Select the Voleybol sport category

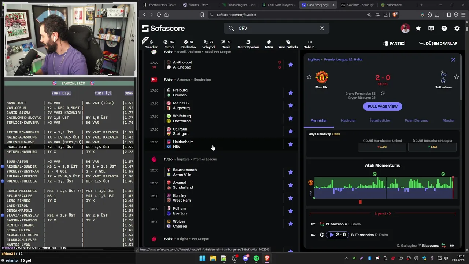pos(208,44)
